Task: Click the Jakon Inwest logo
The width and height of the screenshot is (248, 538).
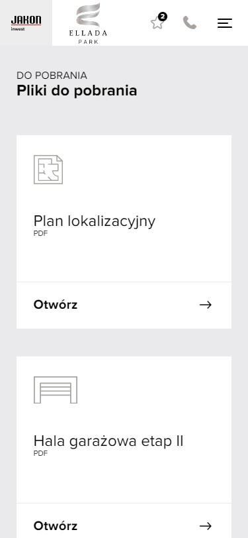Action: 26,23
